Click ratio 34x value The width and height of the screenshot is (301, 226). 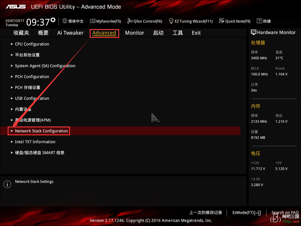[x=254, y=90]
